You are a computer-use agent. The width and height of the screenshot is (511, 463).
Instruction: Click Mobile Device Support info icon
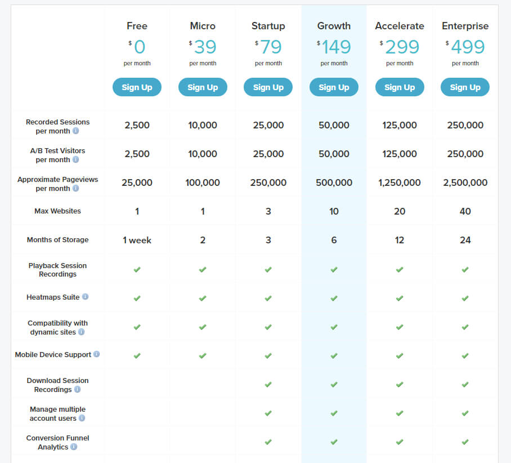point(96,354)
